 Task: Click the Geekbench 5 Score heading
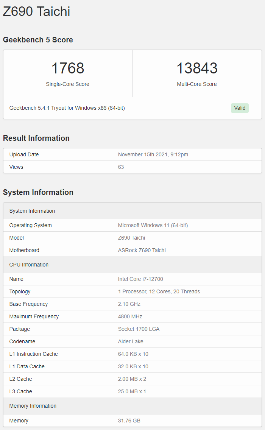click(38, 40)
